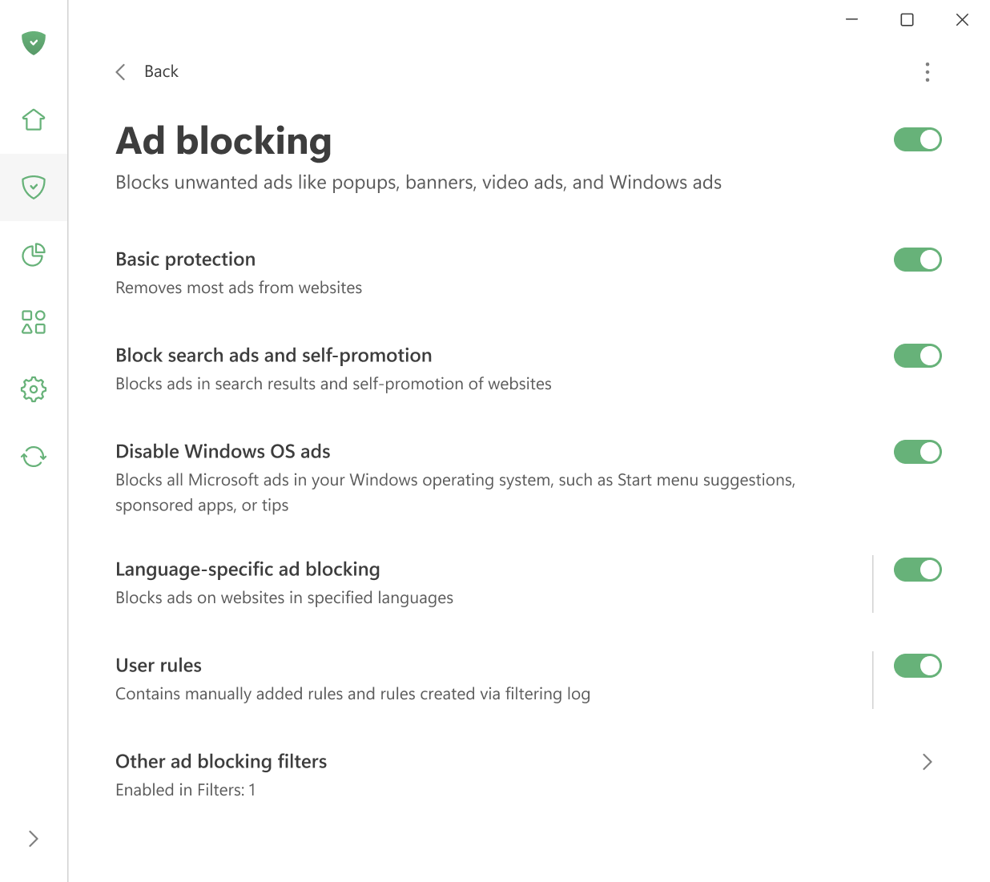
Task: Open Settings using the gear icon
Action: (34, 389)
